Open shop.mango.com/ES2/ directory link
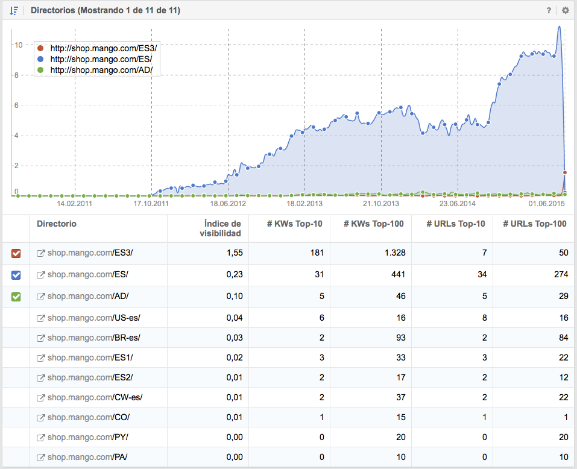This screenshot has width=577, height=469. [x=90, y=378]
